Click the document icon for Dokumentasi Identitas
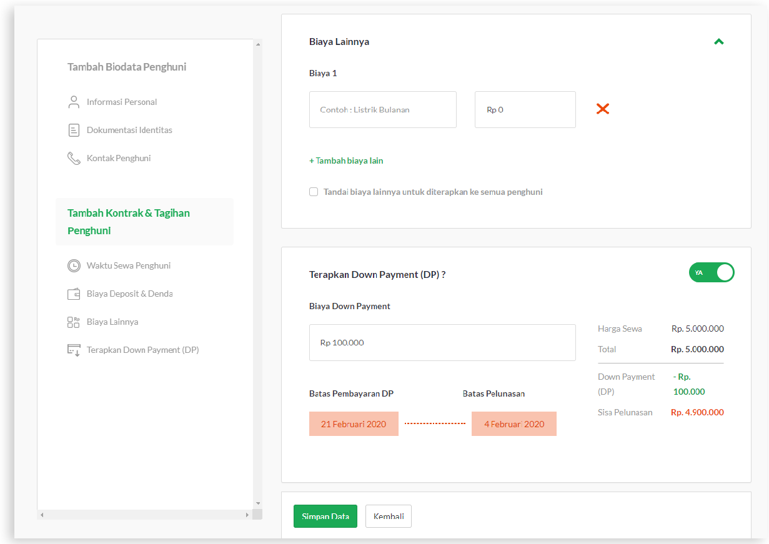Viewport: 769px width, 544px height. (74, 131)
